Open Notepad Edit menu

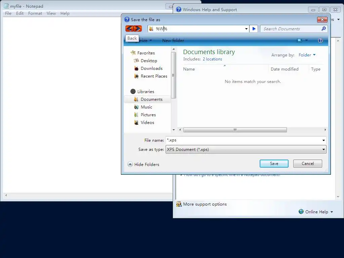coord(20,13)
